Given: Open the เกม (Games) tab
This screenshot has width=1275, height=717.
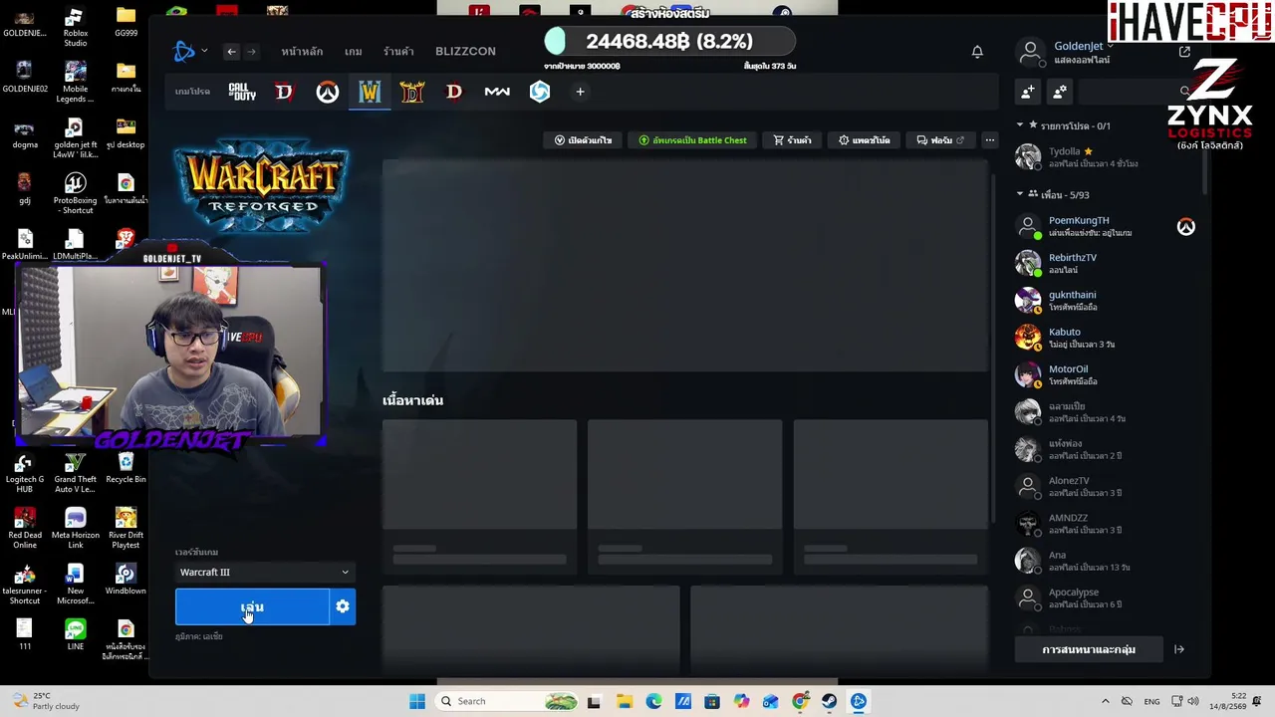Looking at the screenshot, I should [353, 52].
